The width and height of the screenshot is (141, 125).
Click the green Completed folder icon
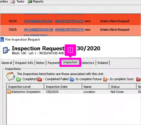(x=19, y=79)
